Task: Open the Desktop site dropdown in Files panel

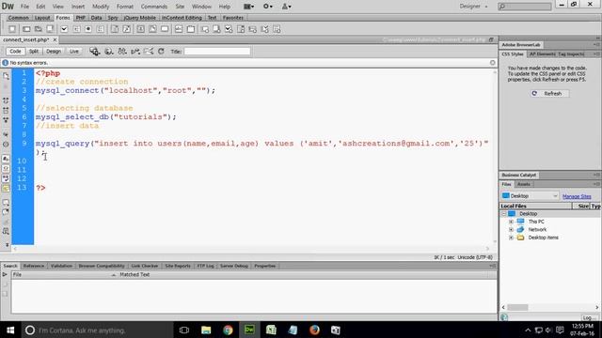Action: pos(530,196)
